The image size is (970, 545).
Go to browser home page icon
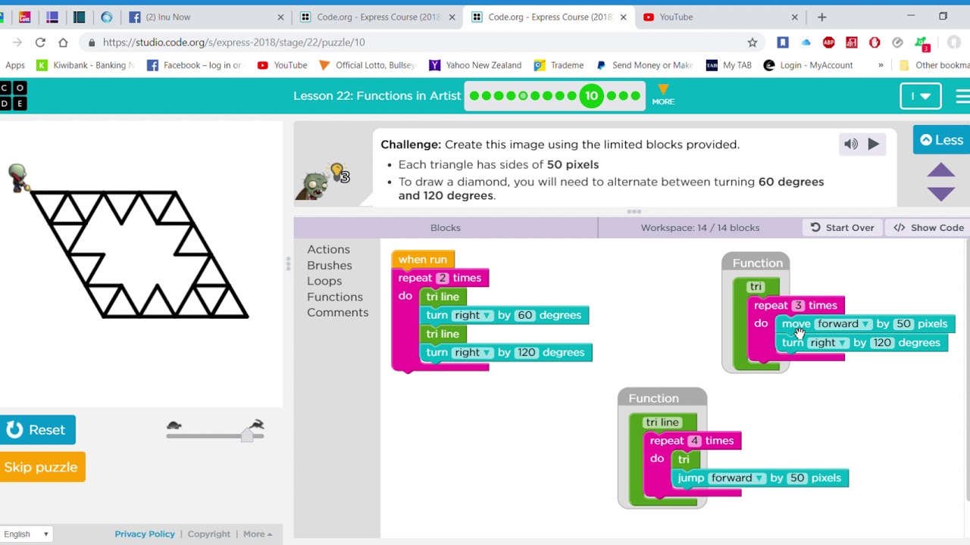[x=64, y=42]
